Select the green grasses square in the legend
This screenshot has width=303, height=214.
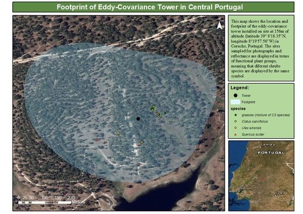click(x=235, y=115)
